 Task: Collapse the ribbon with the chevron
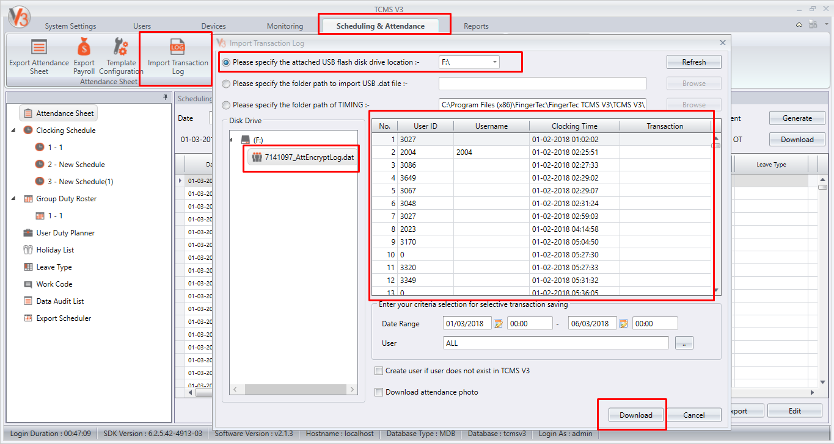coord(799,25)
